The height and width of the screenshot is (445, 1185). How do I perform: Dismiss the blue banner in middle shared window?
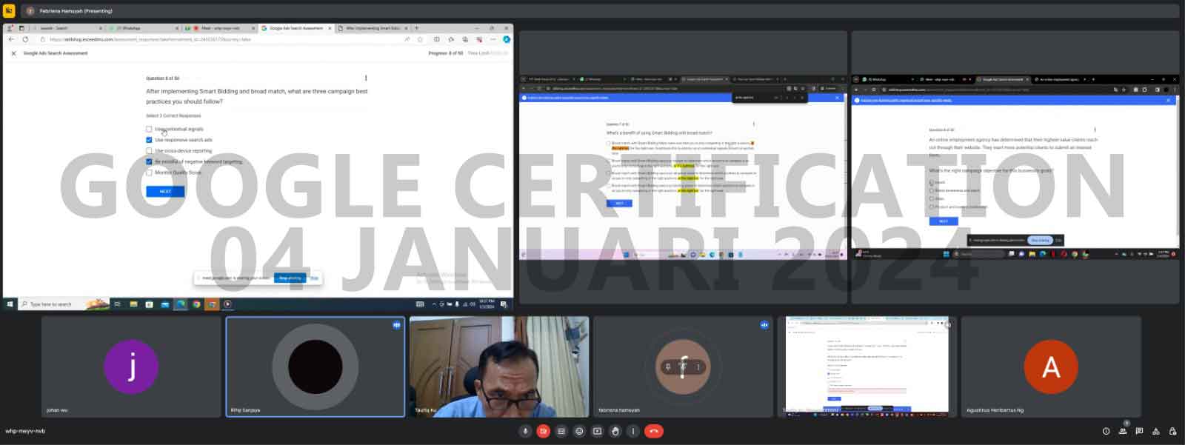coord(838,98)
